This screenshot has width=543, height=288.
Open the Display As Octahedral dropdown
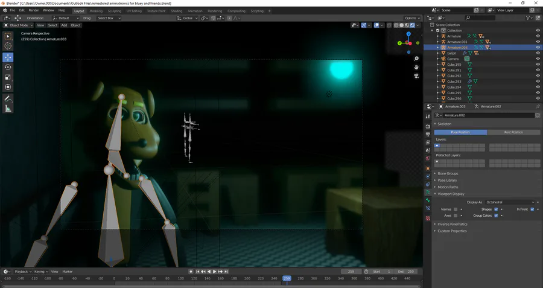[509, 202]
